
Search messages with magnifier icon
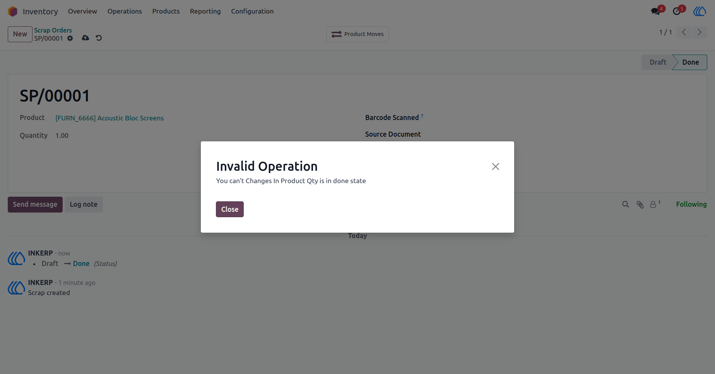point(626,204)
